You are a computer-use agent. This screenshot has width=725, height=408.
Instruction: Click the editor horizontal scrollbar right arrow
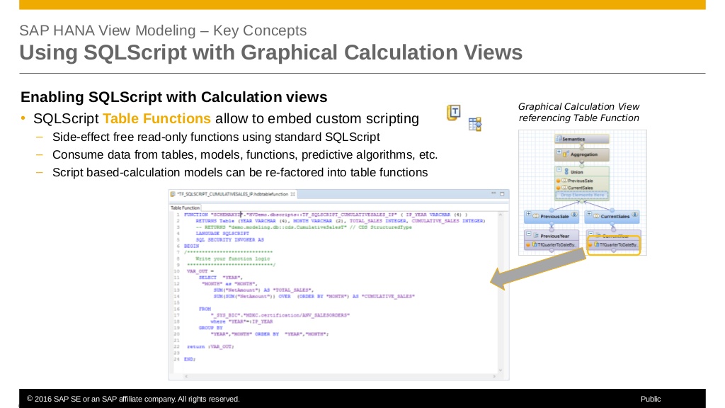[x=494, y=377]
